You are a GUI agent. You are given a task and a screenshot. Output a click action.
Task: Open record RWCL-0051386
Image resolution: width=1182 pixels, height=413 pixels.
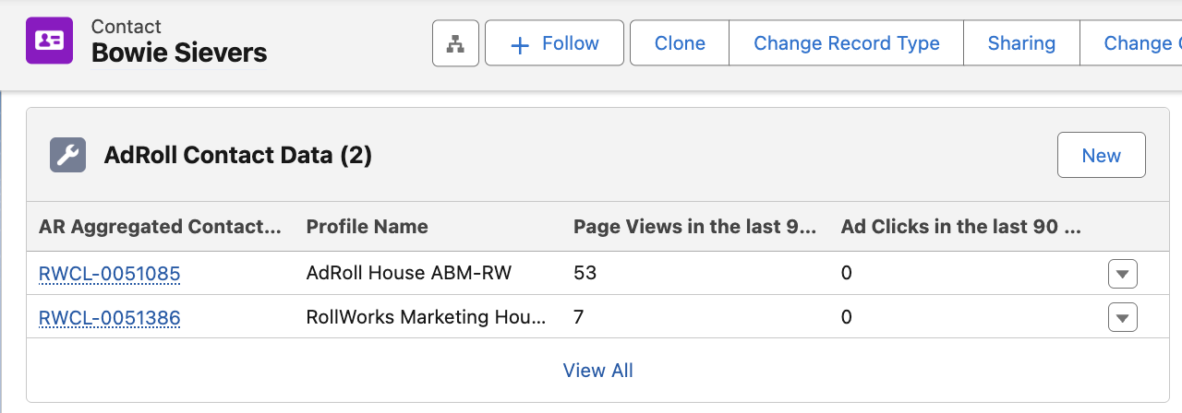tap(109, 317)
